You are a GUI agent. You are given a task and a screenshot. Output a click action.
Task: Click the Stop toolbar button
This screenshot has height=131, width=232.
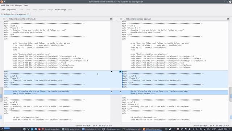pyautogui.click(x=70, y=9)
